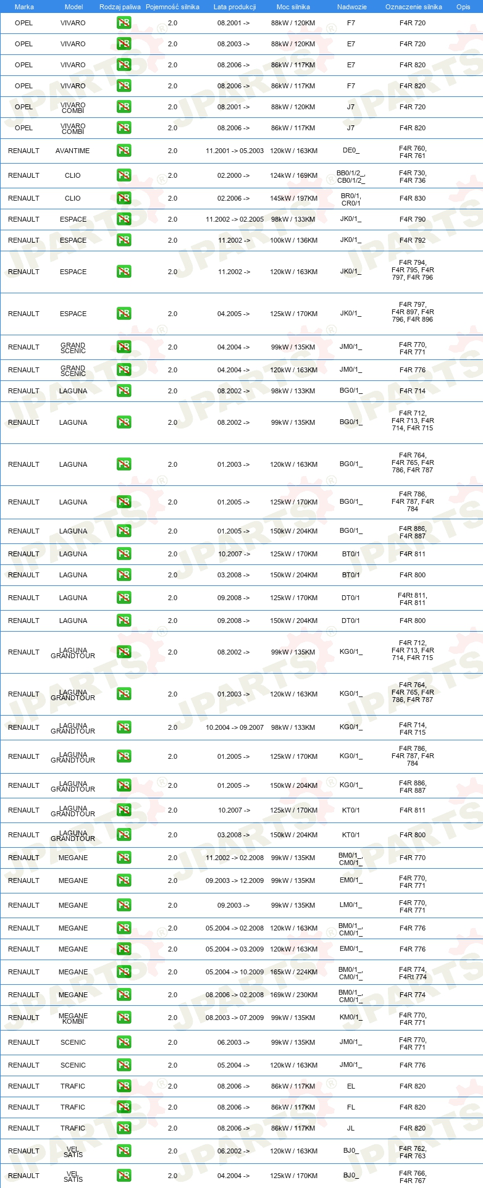Image resolution: width=483 pixels, height=1188 pixels.
Task: Select the '11.2002 -> 02.2005' years cell
Action: [x=235, y=219]
